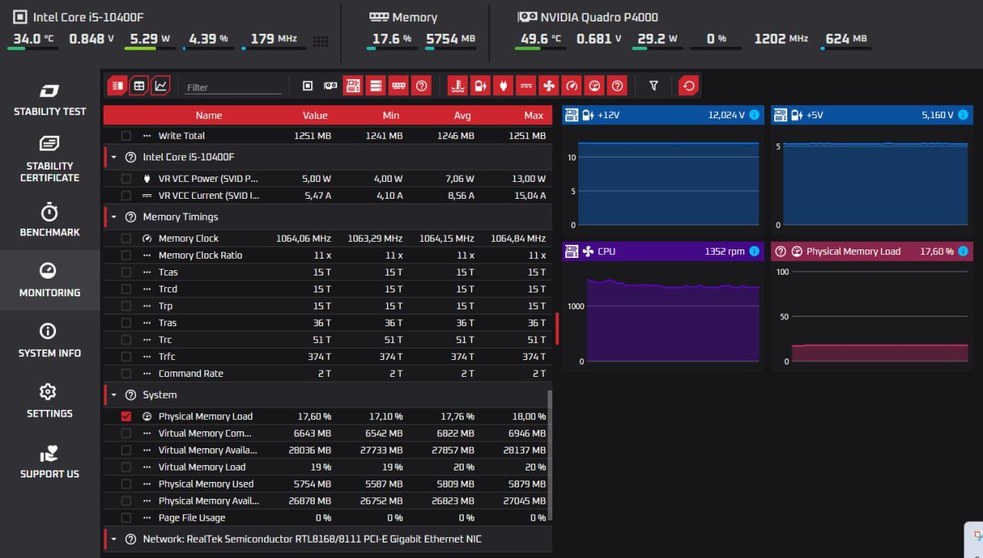
Task: Open the Settings section
Action: coord(49,401)
